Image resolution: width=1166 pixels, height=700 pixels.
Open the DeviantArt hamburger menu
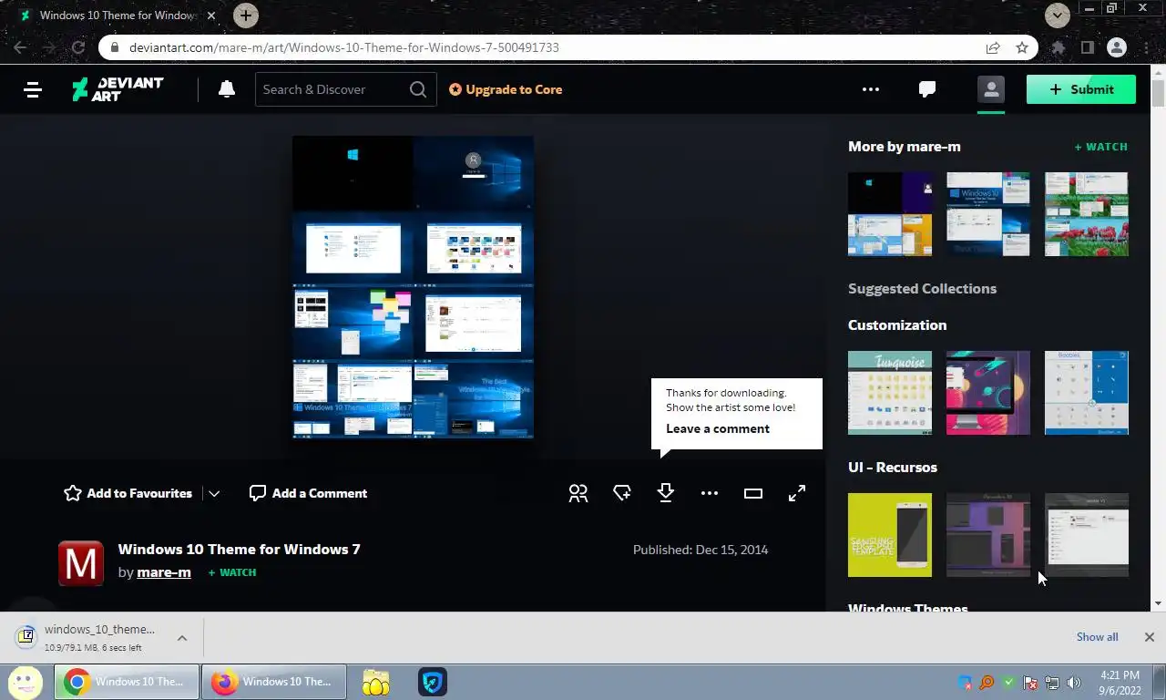click(33, 89)
